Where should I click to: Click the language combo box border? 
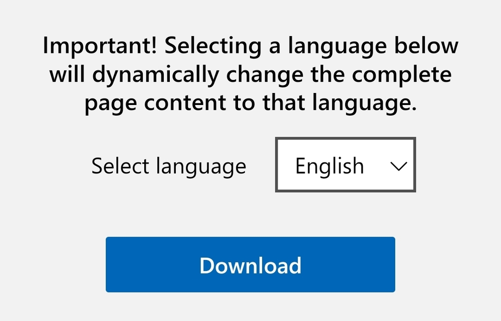pyautogui.click(x=277, y=165)
